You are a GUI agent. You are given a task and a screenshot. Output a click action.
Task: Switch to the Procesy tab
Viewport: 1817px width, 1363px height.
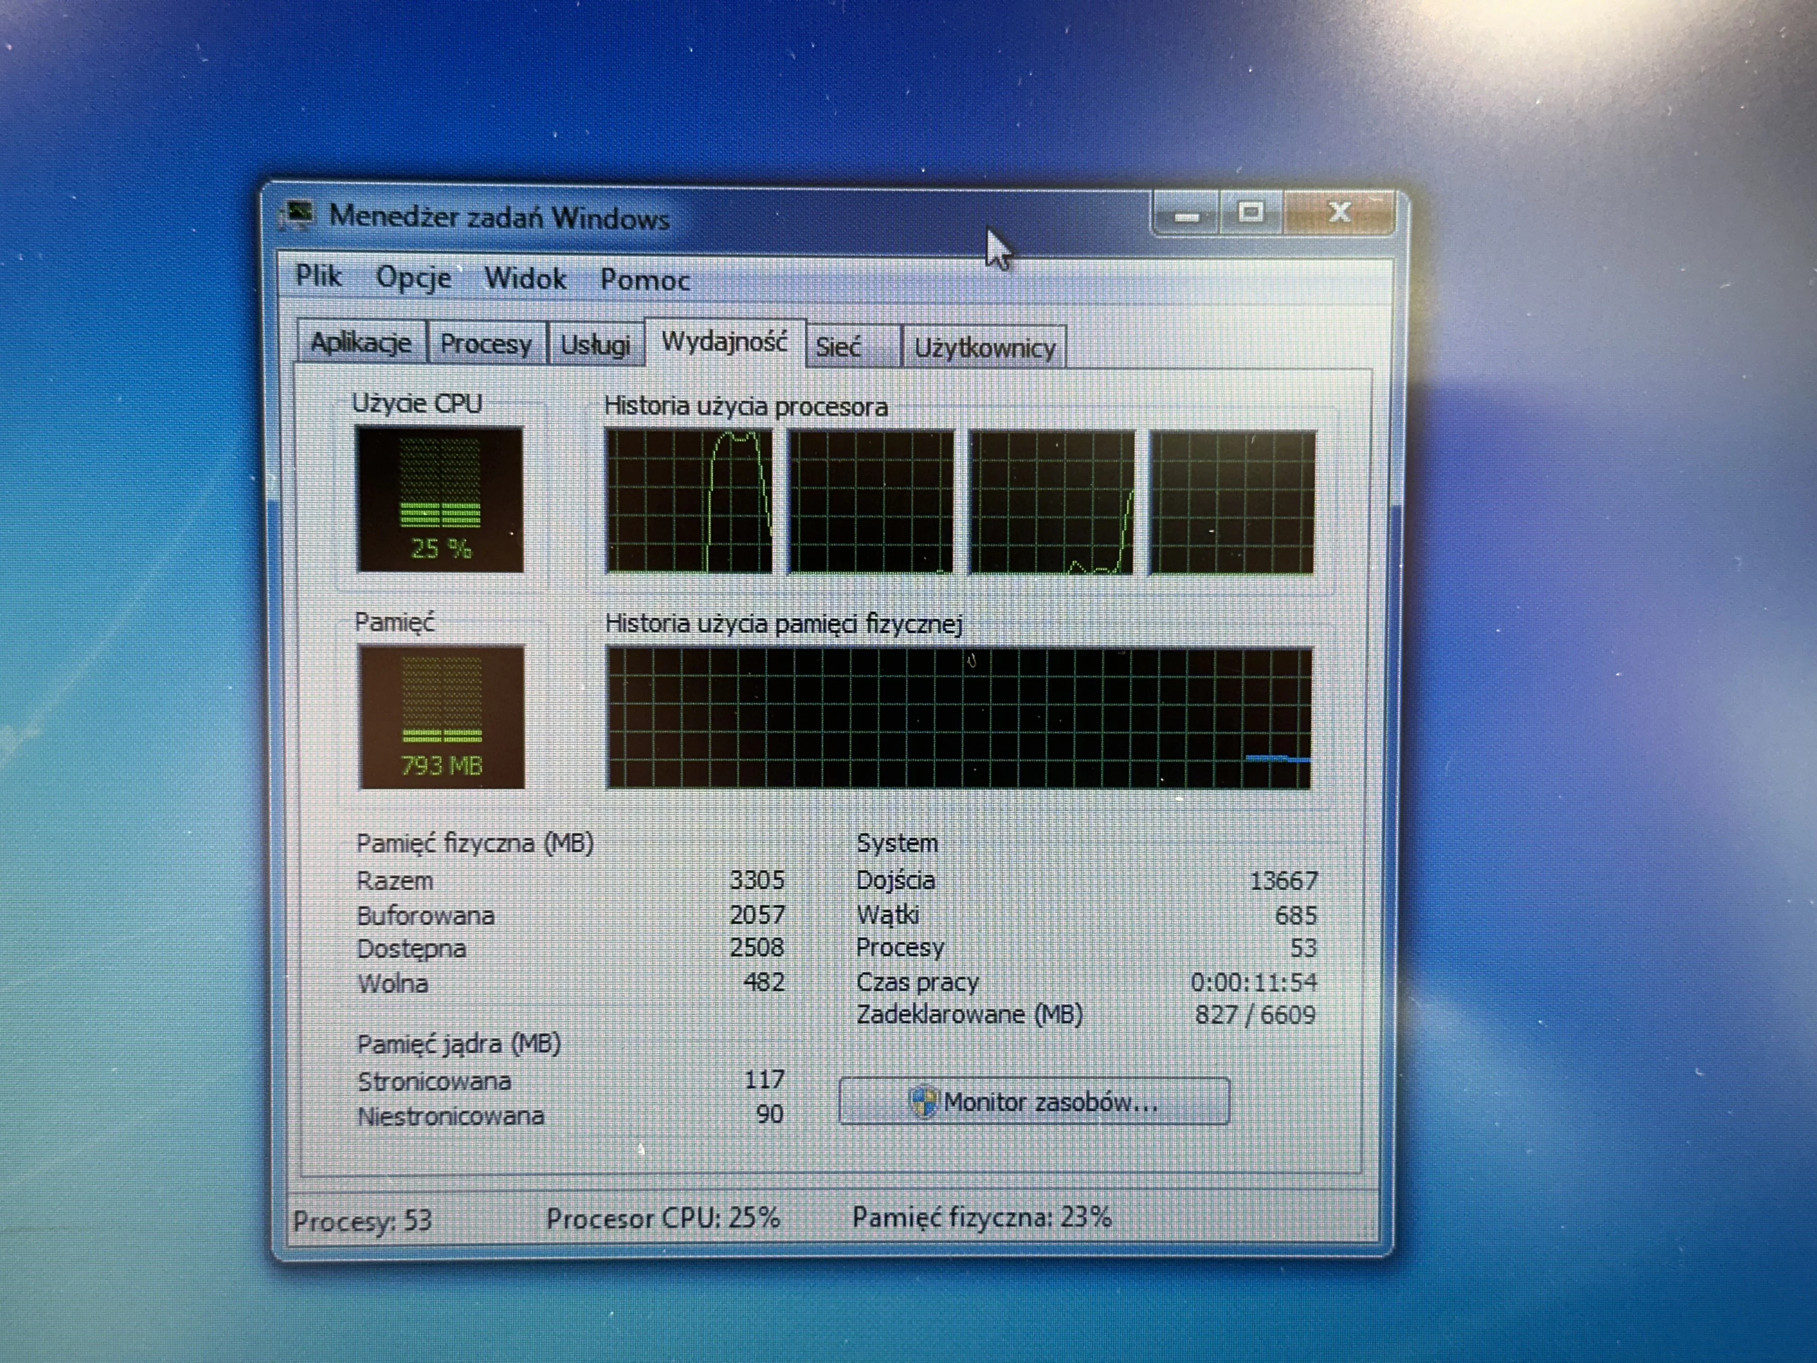click(486, 343)
